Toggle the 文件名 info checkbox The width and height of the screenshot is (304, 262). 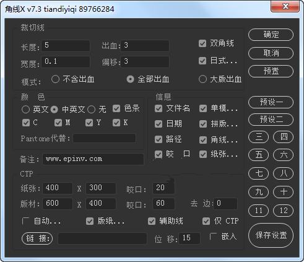click(159, 108)
